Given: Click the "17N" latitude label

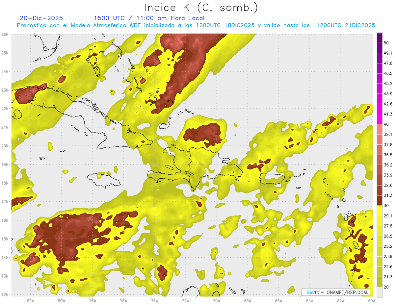Looking at the screenshot, I should tap(5, 201).
